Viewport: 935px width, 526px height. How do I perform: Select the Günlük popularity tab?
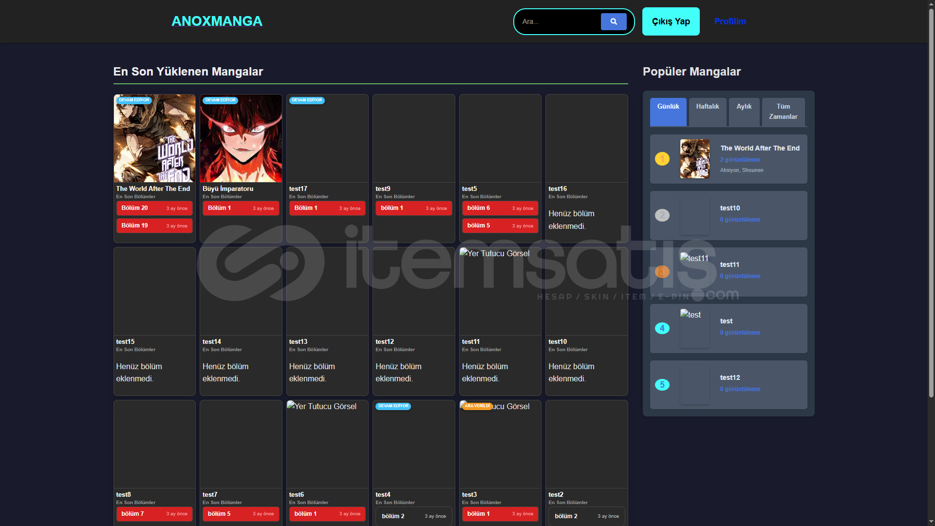tap(668, 112)
